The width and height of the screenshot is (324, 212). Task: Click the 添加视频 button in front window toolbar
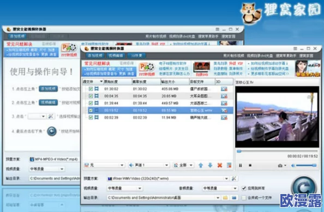click(x=95, y=56)
